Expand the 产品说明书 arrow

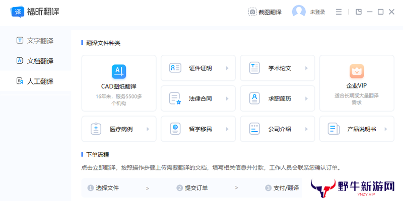(386, 129)
